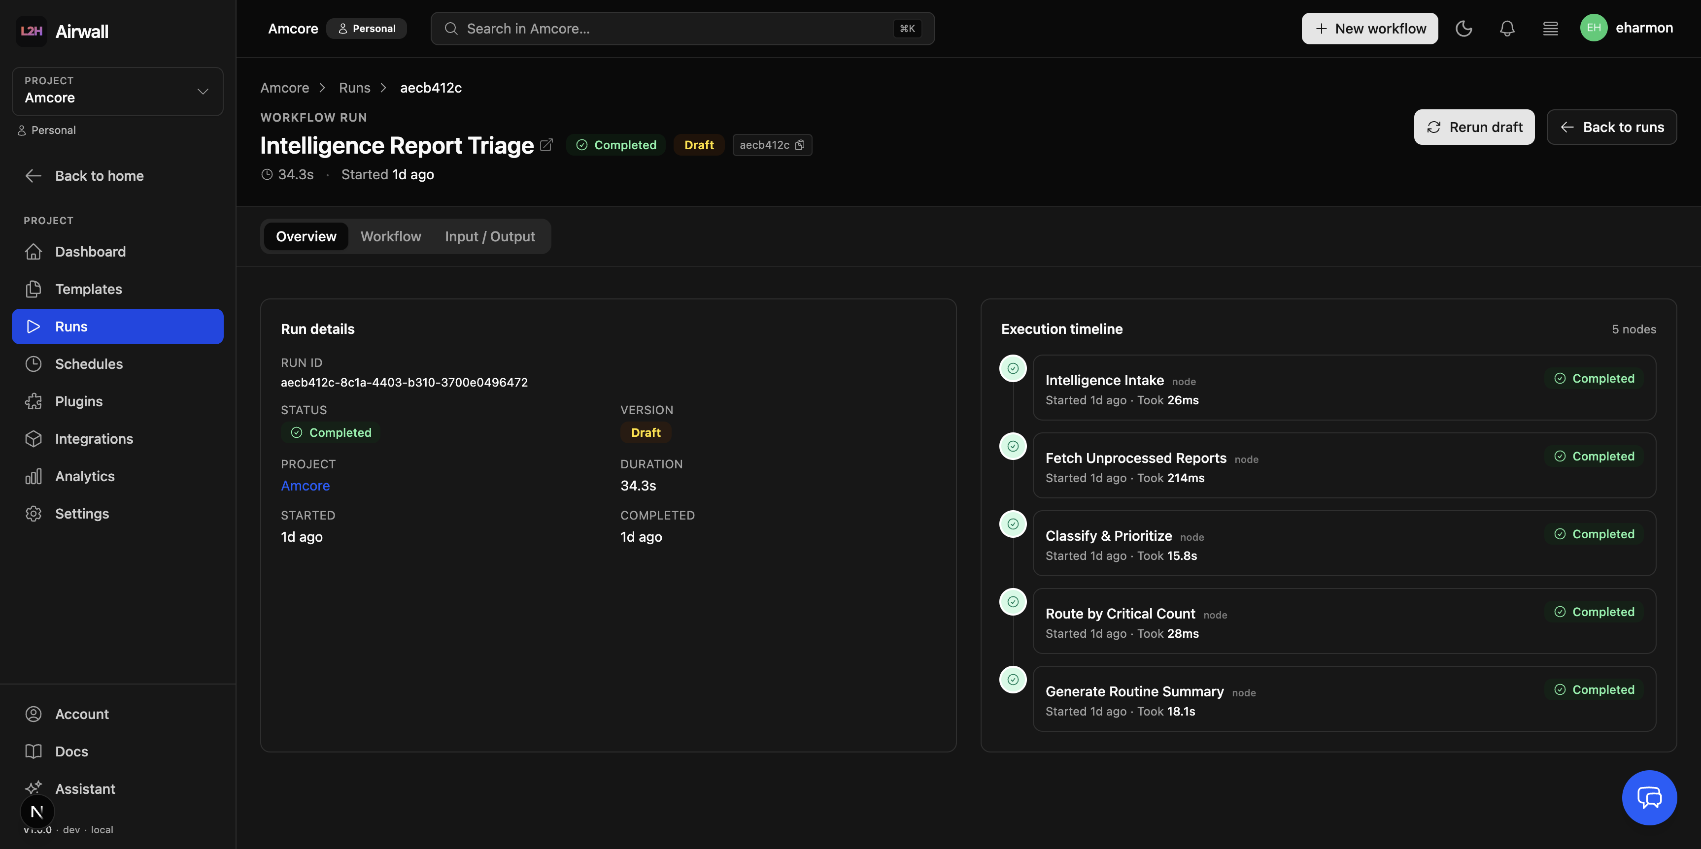The width and height of the screenshot is (1701, 849).
Task: Click the Route by Critical Count node
Action: coord(1344,621)
